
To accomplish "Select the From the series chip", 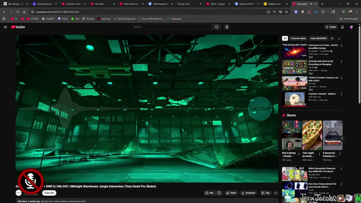I will (298, 38).
